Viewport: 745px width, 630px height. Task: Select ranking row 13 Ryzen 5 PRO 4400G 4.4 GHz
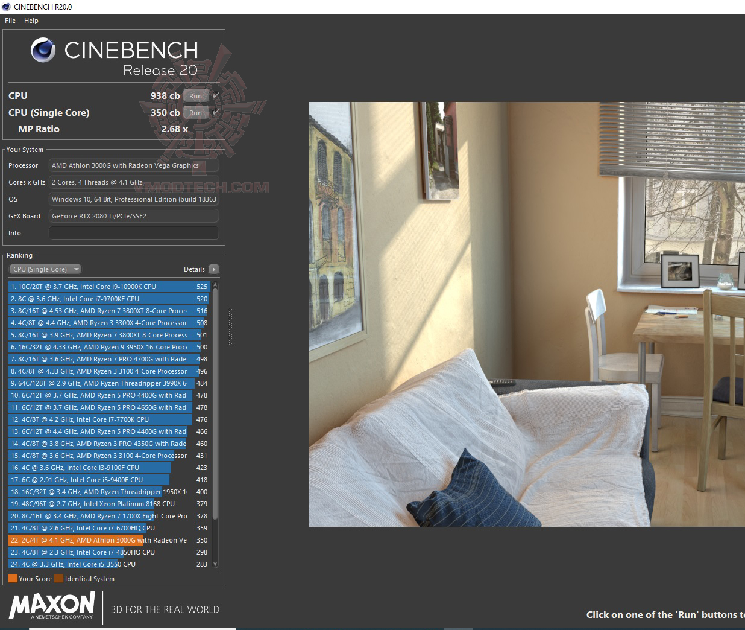109,431
